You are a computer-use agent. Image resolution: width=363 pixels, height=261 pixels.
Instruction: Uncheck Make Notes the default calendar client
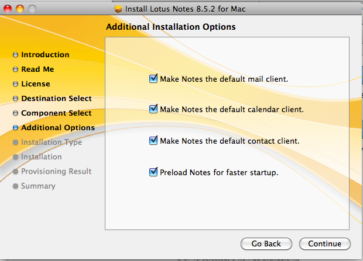[153, 109]
